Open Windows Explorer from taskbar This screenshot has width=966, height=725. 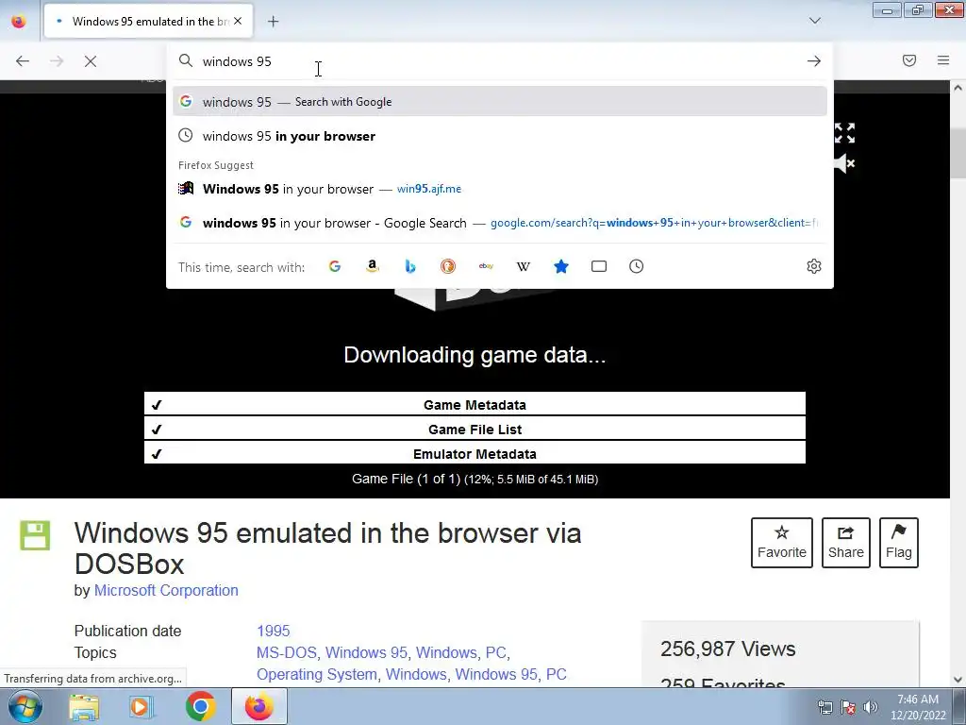click(x=84, y=706)
